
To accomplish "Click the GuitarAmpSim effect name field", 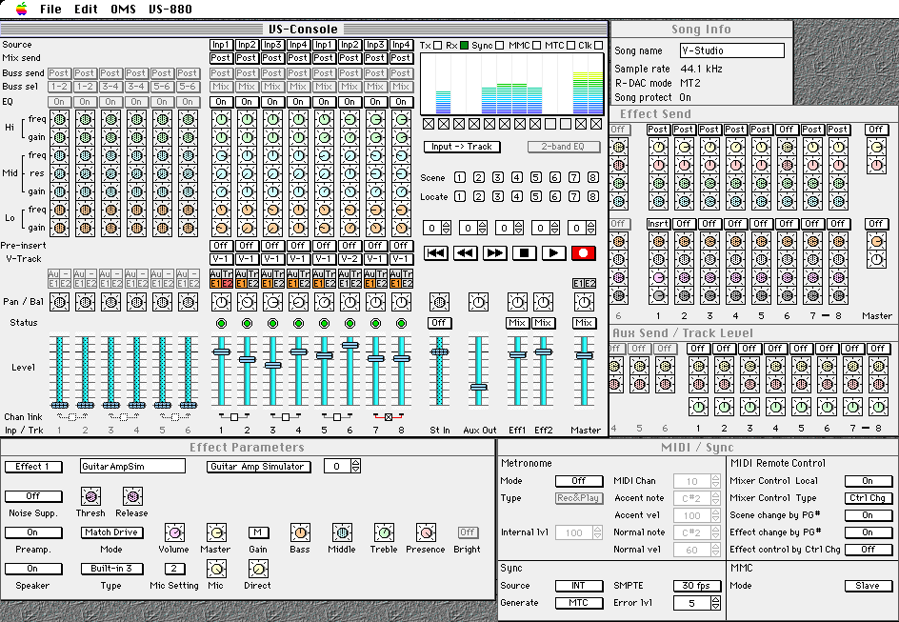I will click(132, 467).
